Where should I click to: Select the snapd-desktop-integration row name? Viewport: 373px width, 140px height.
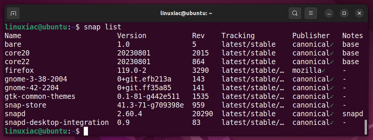pyautogui.click(x=56, y=123)
